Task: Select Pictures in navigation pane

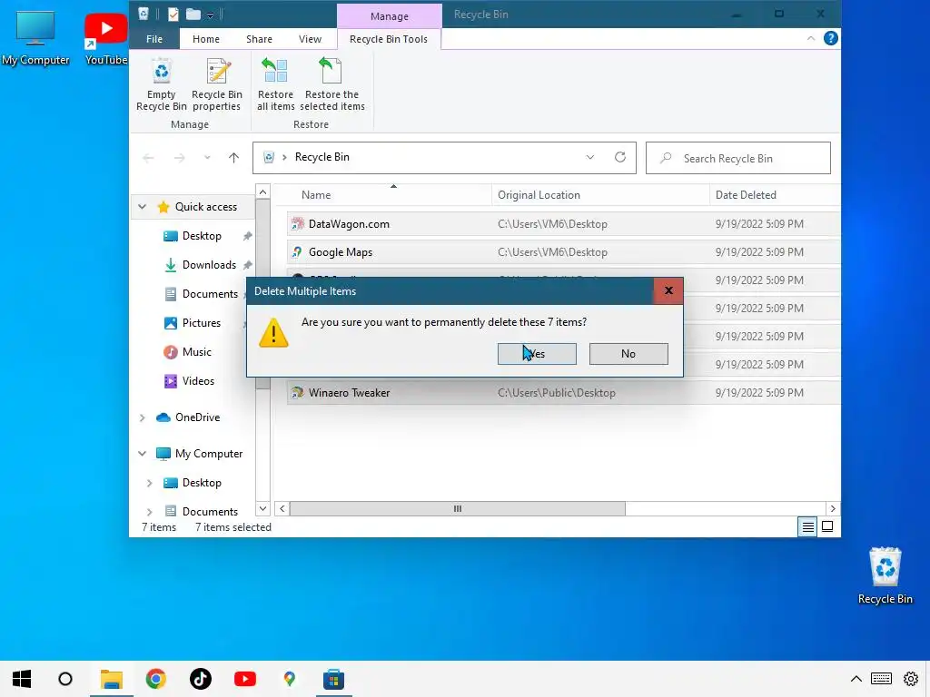Action: click(201, 323)
